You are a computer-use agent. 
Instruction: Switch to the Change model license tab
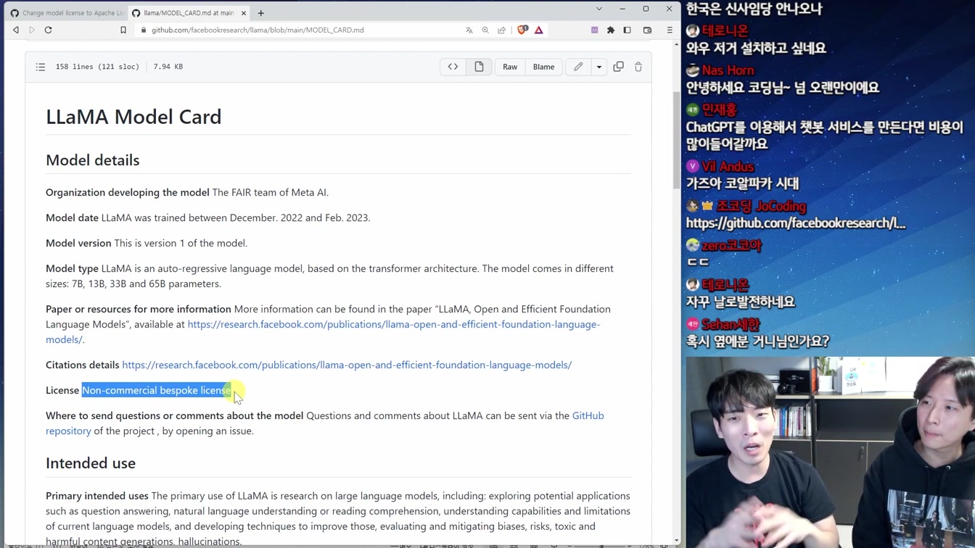pos(67,13)
